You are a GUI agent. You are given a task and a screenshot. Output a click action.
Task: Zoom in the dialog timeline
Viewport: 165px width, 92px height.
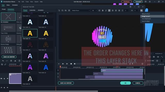(x=142, y=64)
